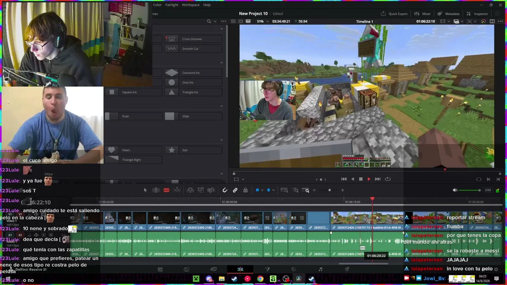Open the Workspace menu
Image resolution: width=507 pixels, height=285 pixels.
pyautogui.click(x=191, y=5)
